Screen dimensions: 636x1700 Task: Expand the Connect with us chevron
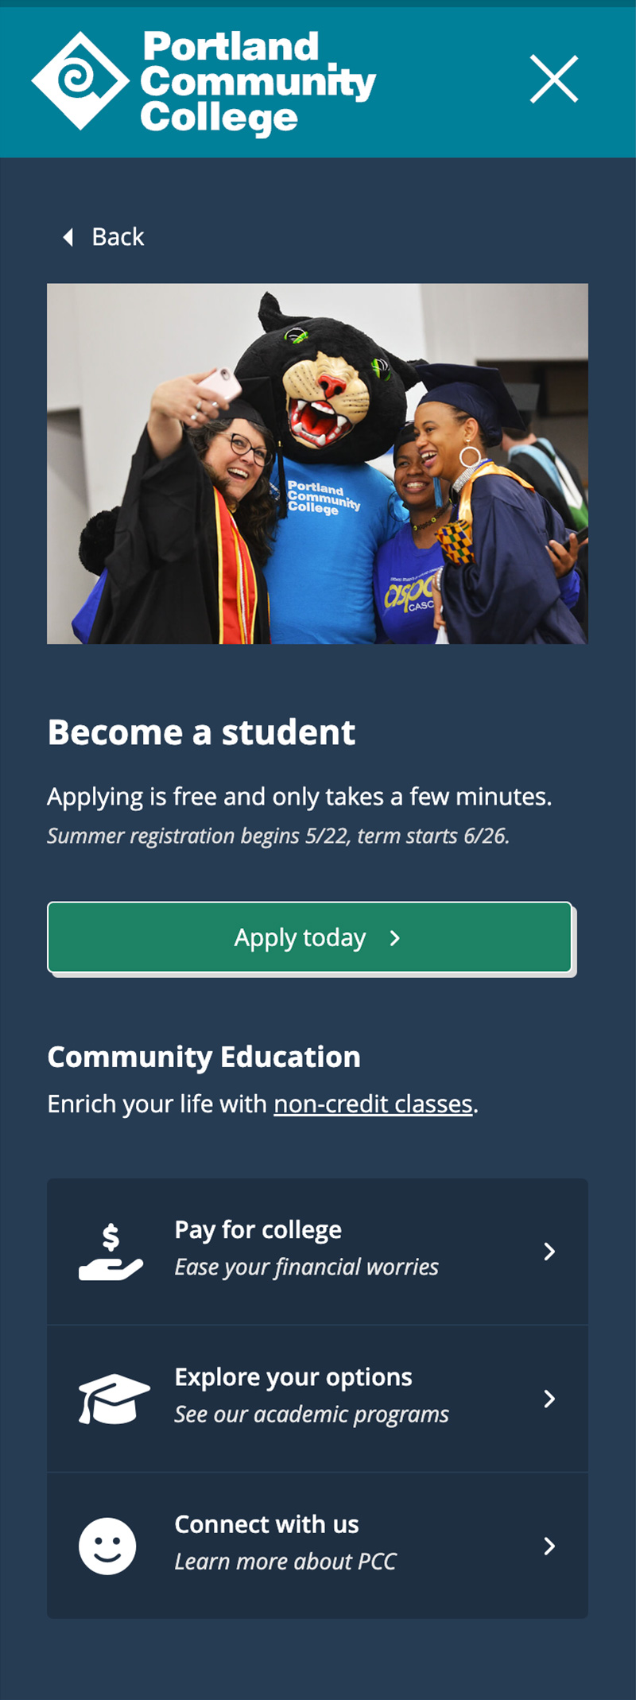pyautogui.click(x=549, y=1546)
